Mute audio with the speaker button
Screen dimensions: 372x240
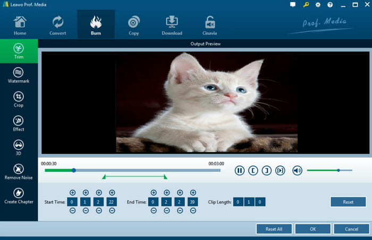tap(297, 170)
